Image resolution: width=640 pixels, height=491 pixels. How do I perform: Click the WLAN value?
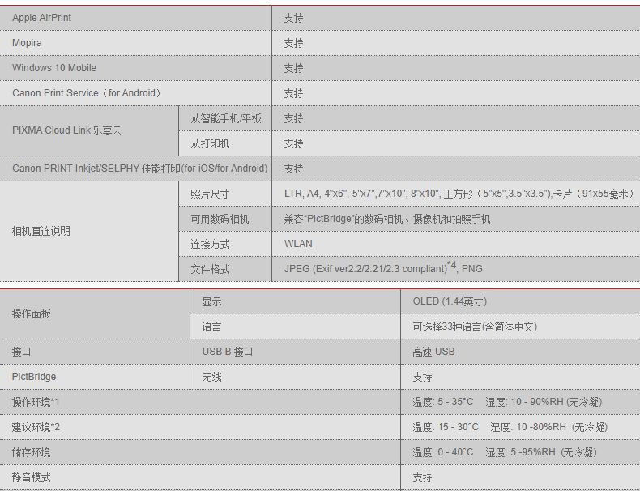298,244
